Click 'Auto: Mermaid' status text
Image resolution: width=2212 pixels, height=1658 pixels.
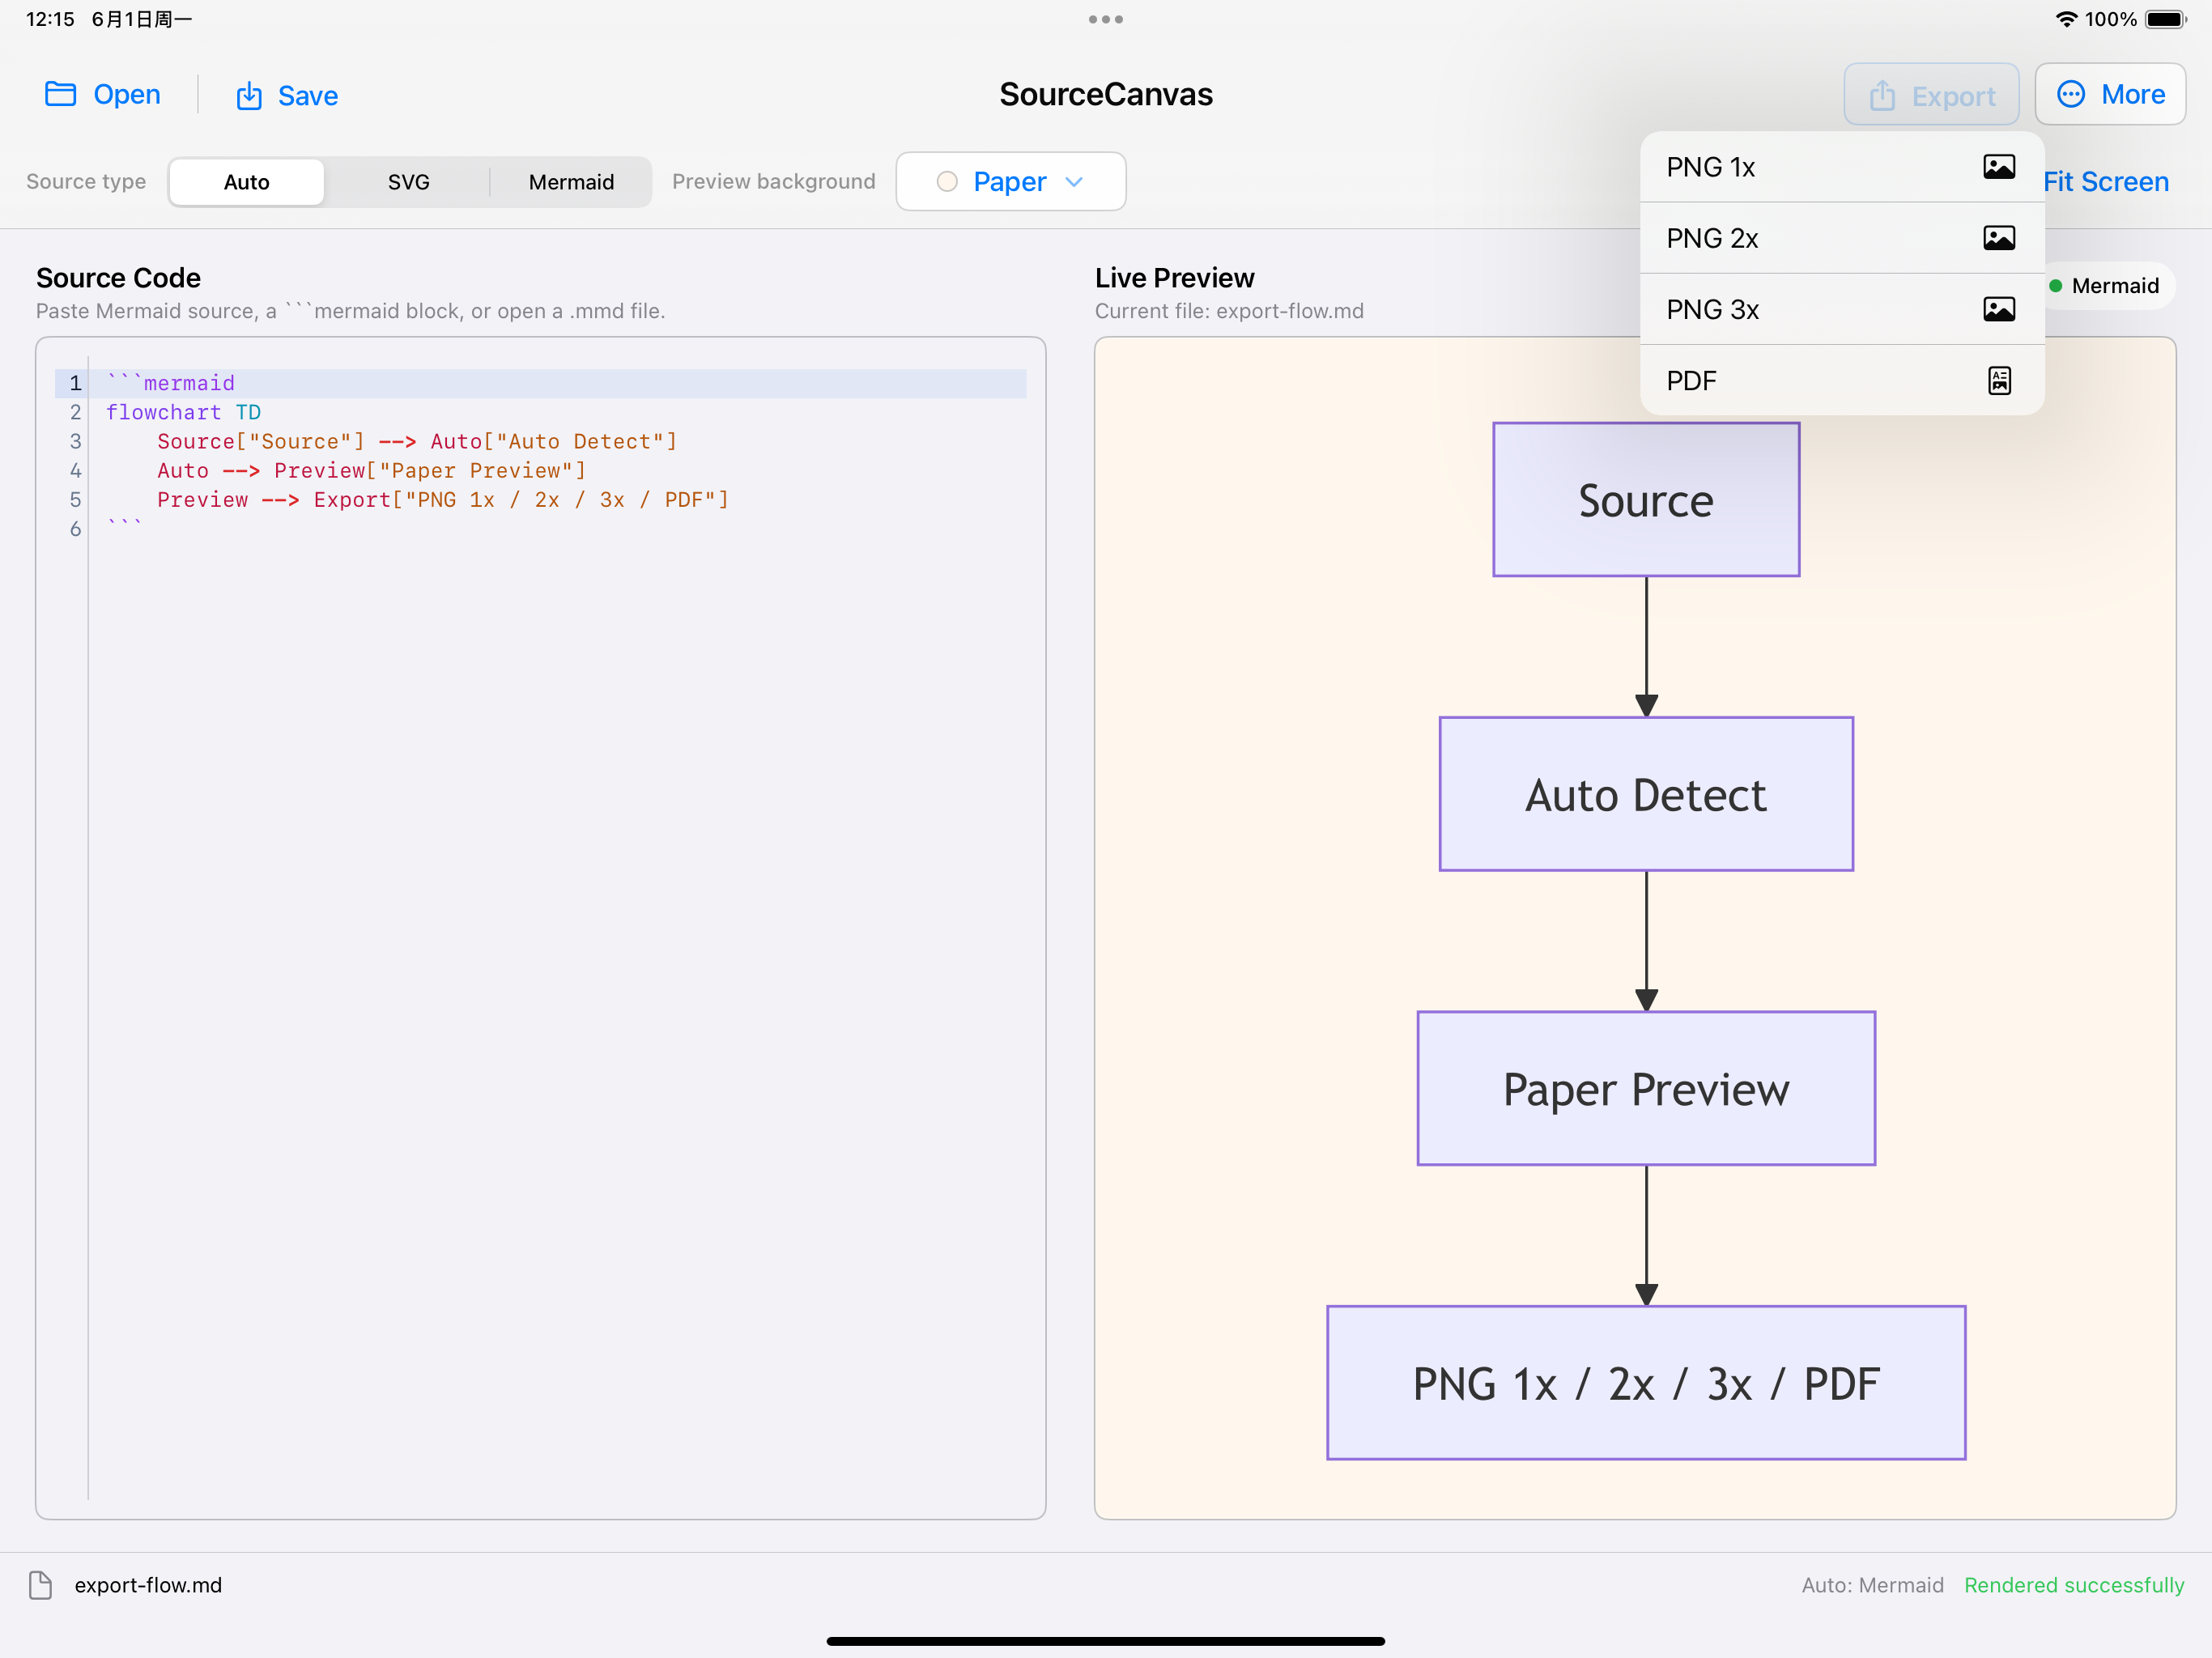coord(1872,1585)
